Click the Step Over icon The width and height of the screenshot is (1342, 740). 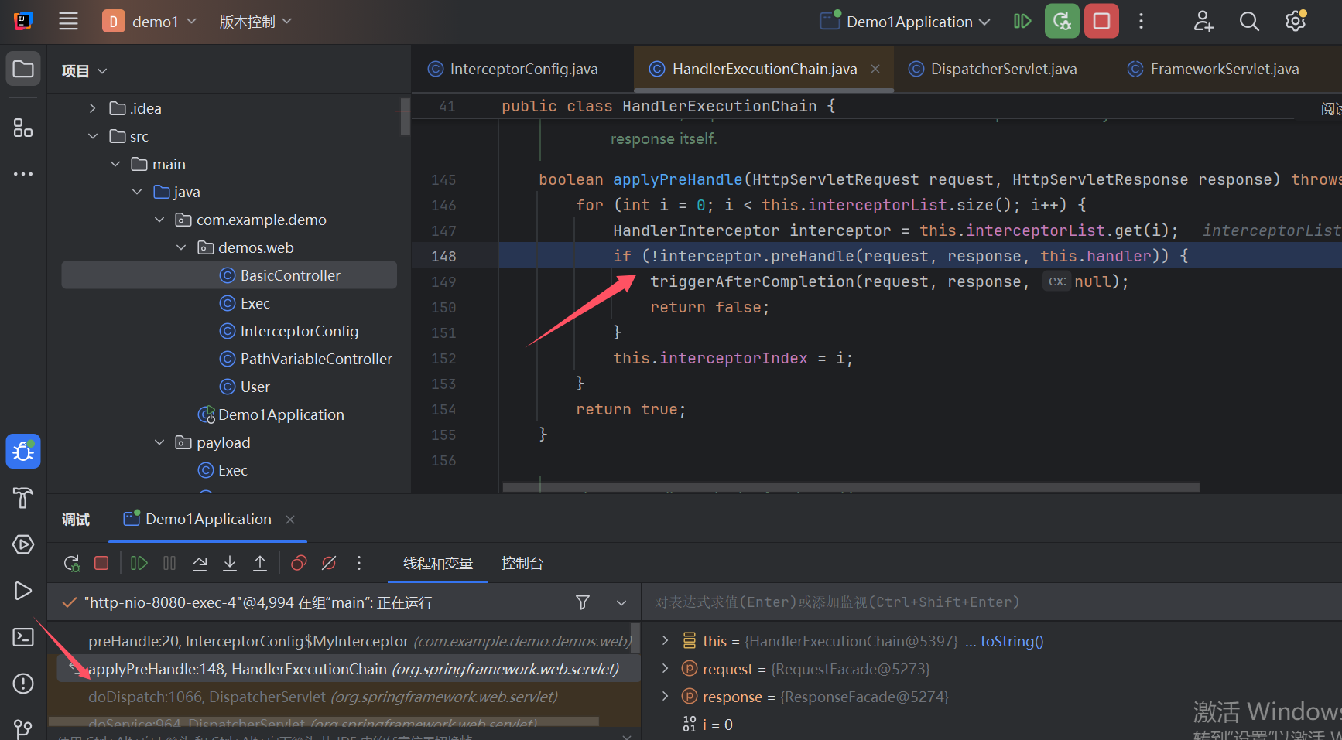(200, 563)
